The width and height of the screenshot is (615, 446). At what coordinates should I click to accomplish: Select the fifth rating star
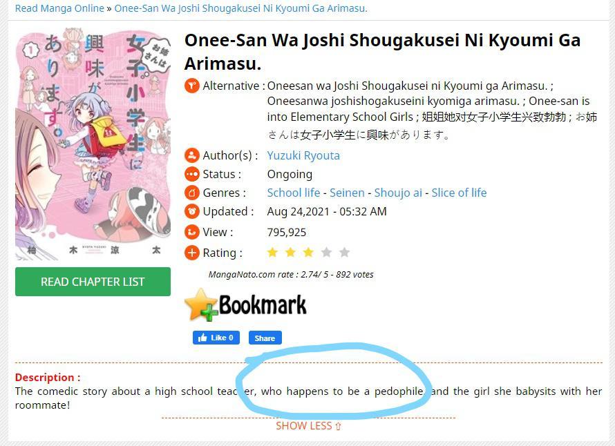tap(344, 253)
